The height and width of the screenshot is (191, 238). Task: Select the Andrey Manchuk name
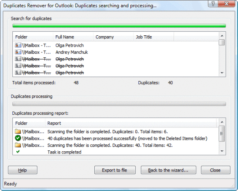pyautogui.click(x=72, y=52)
